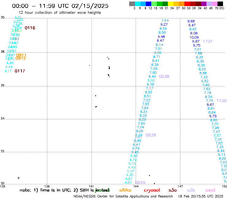Click the s3b time label 1150
The width and height of the screenshot is (227, 199).
[x=221, y=101]
